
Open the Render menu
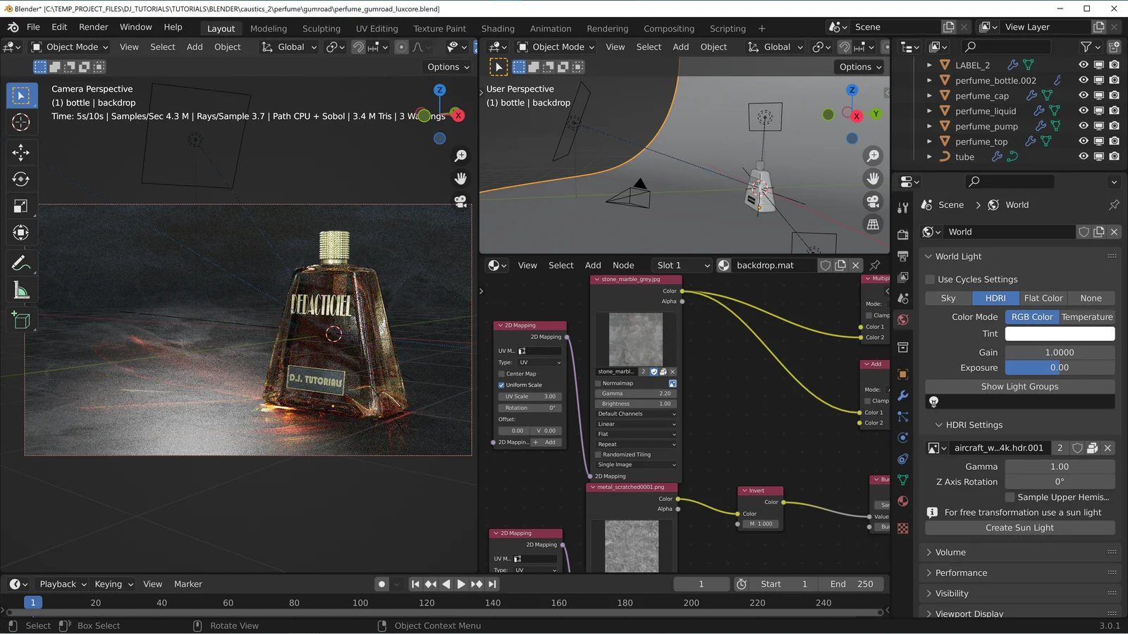[93, 27]
